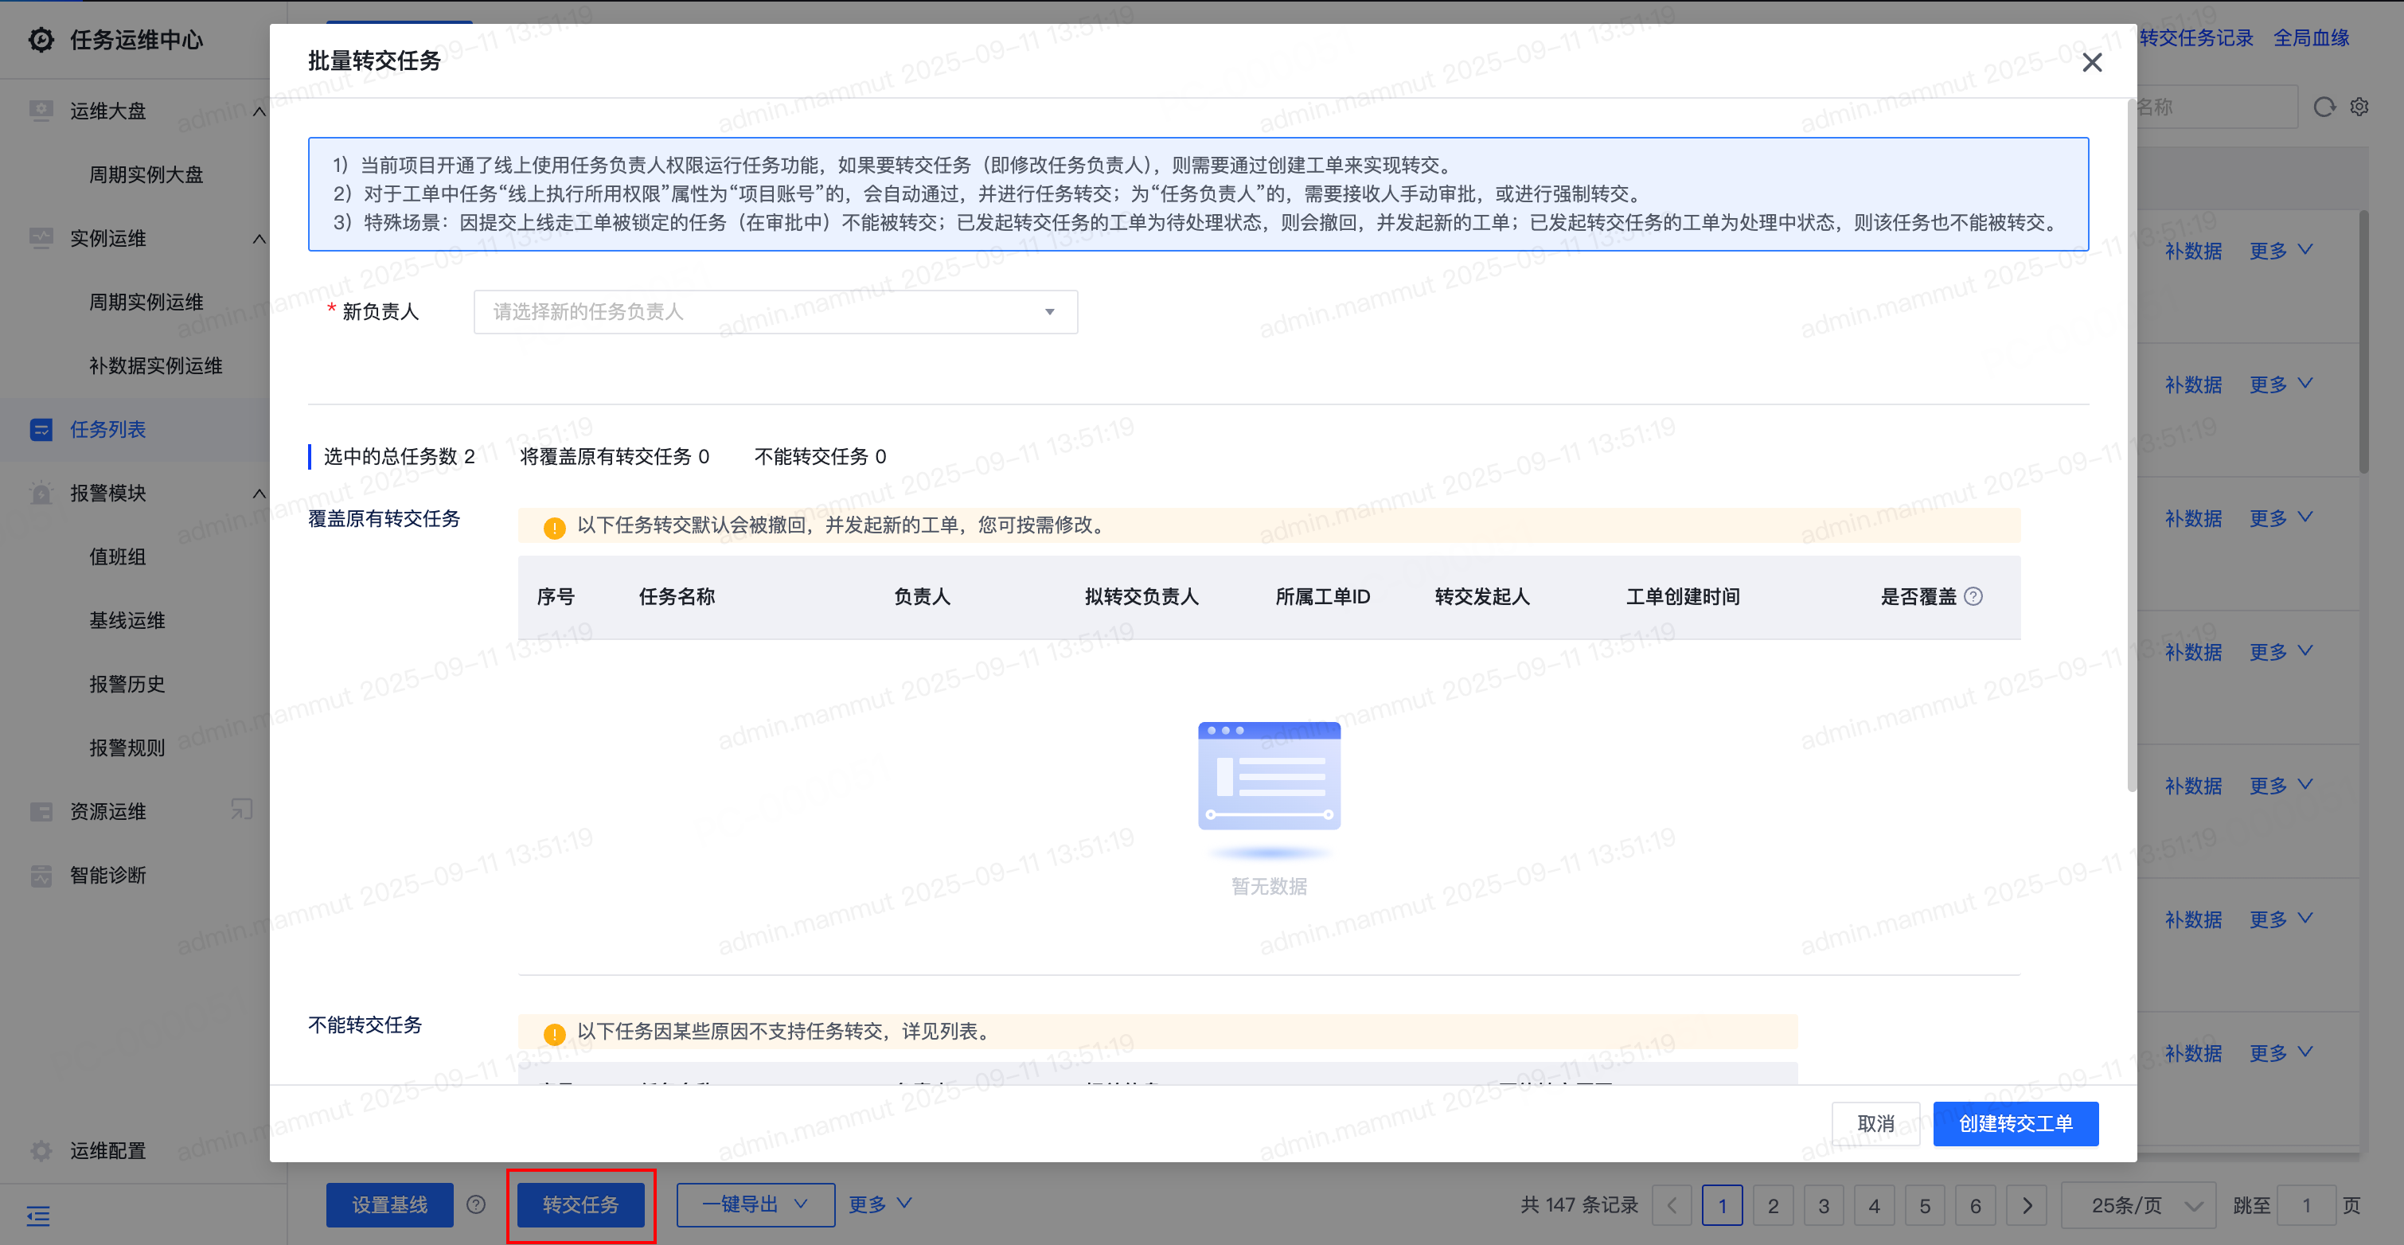Click the refresh icon near the name search
Screen dimensions: 2404x1245
click(2323, 107)
